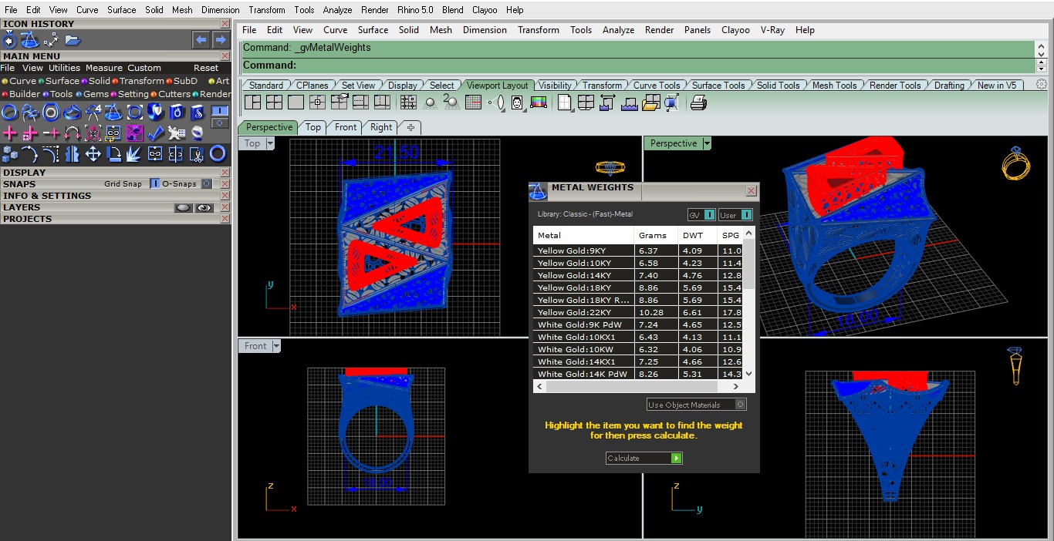
Task: Click the scissors cut tool icon
Action: [x=197, y=154]
